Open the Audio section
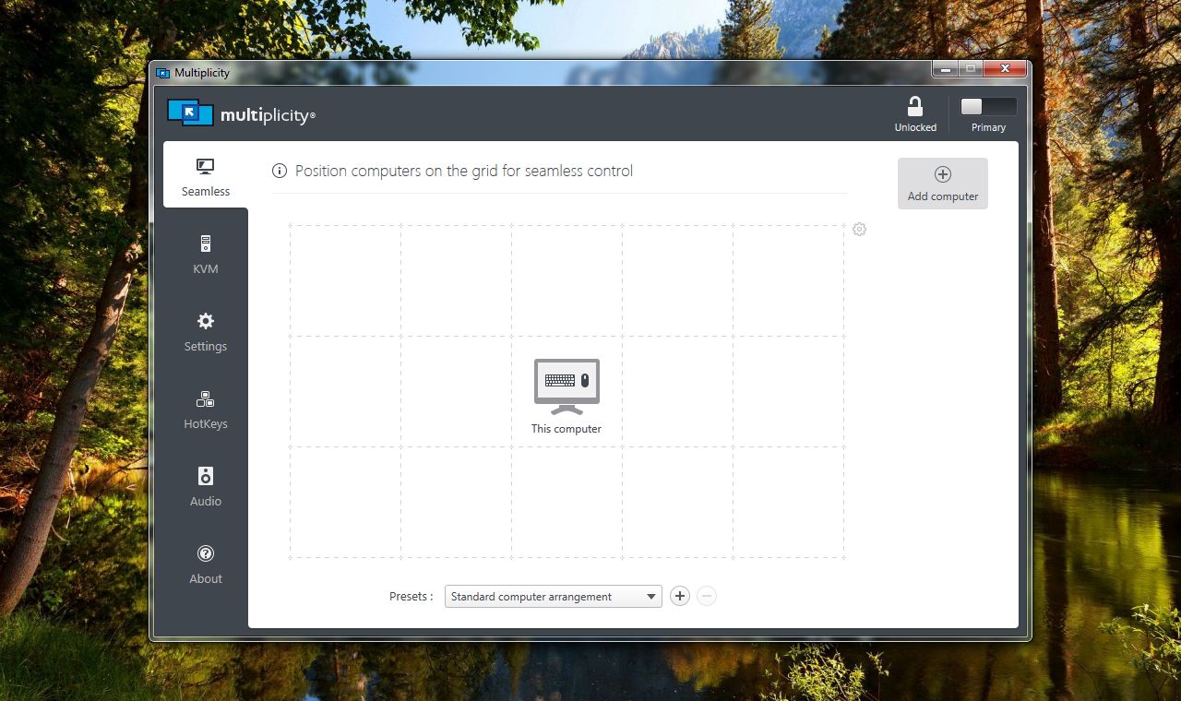Screen dimensions: 1181x701 click(x=205, y=488)
